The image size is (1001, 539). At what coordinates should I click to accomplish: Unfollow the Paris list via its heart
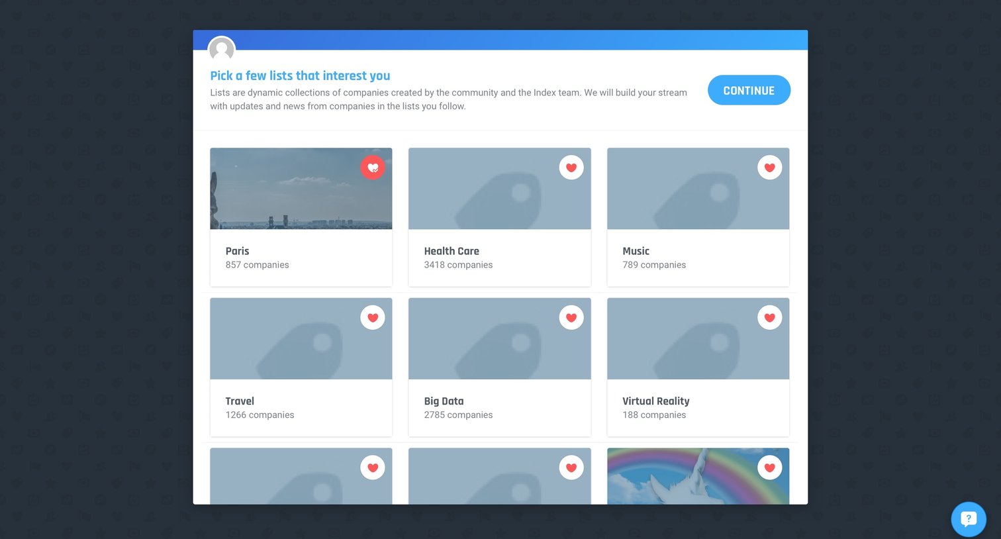tap(373, 168)
